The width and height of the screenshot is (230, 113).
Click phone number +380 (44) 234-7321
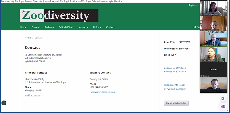pos(34,91)
